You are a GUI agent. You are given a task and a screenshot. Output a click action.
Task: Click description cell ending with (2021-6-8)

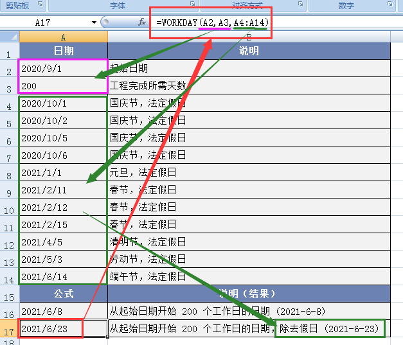(x=249, y=312)
